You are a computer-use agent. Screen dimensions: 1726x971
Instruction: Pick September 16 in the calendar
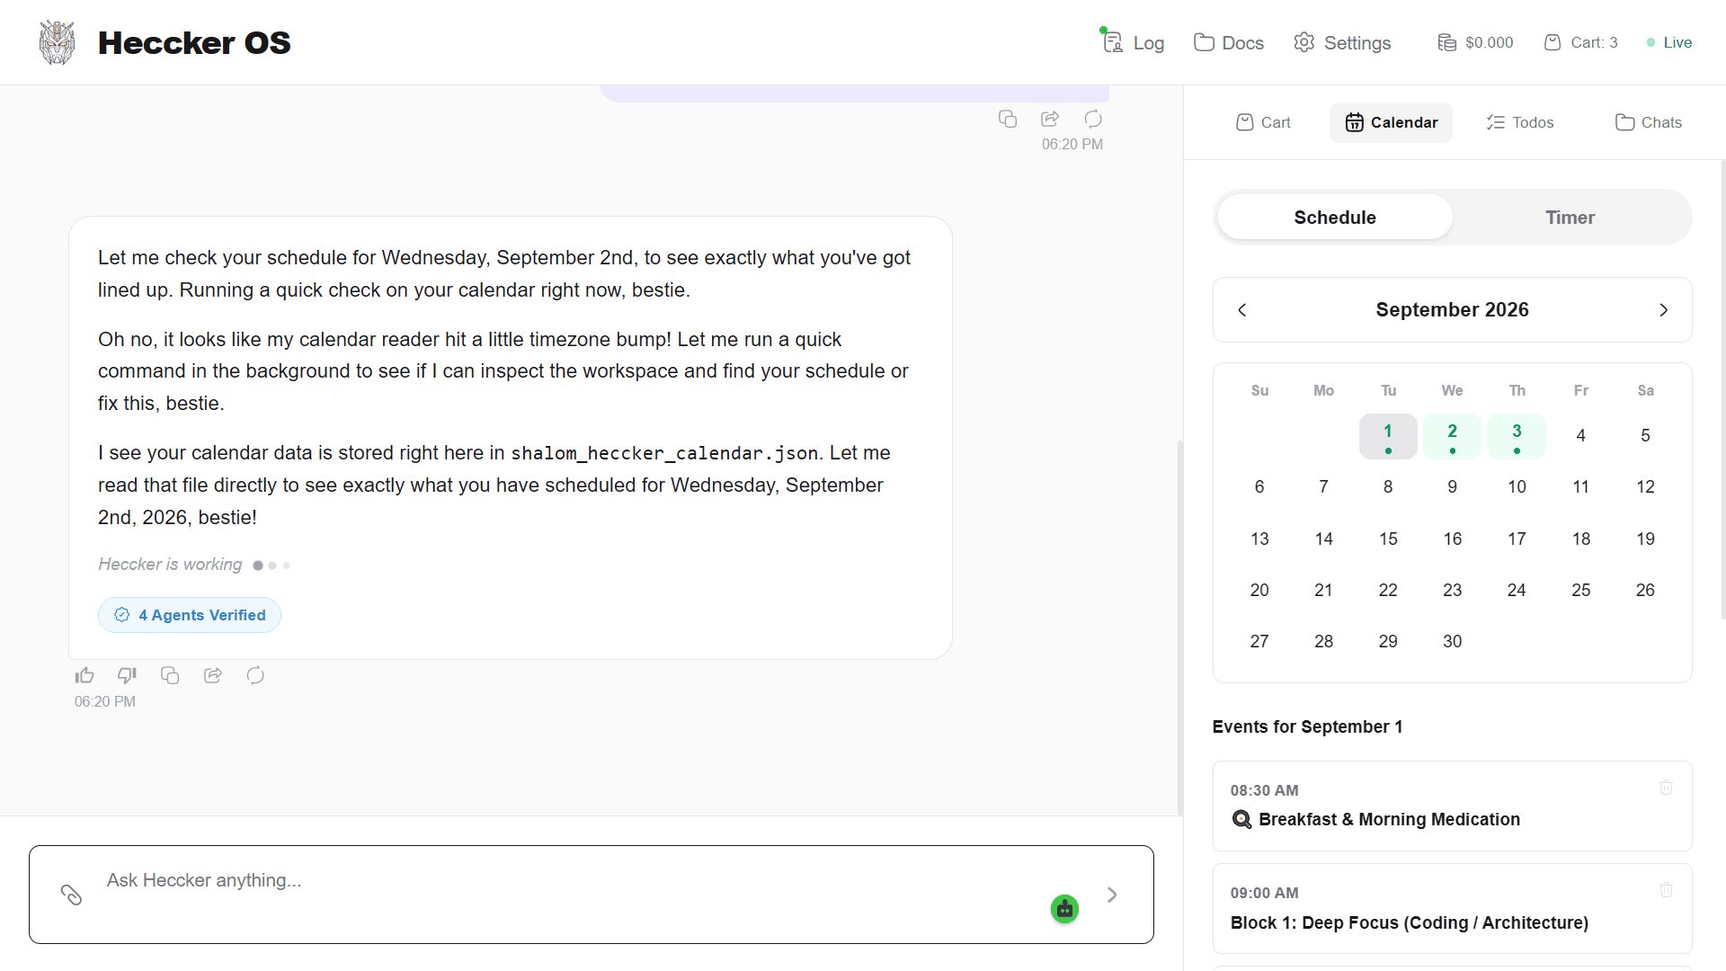[x=1453, y=539]
